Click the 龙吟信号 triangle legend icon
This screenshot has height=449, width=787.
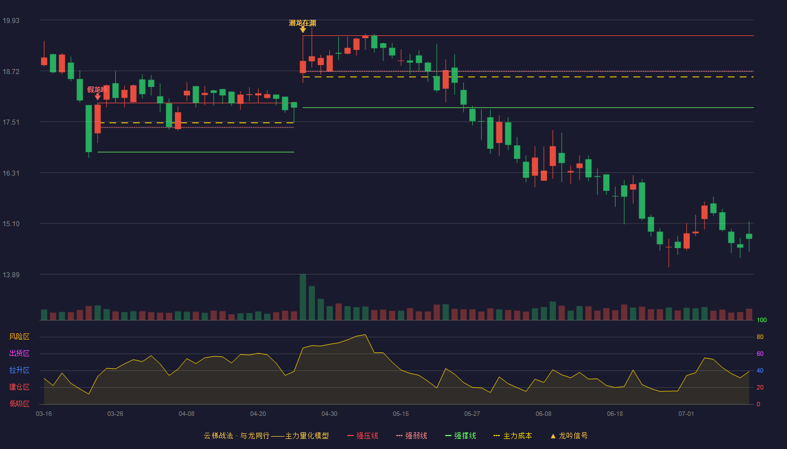pos(553,436)
